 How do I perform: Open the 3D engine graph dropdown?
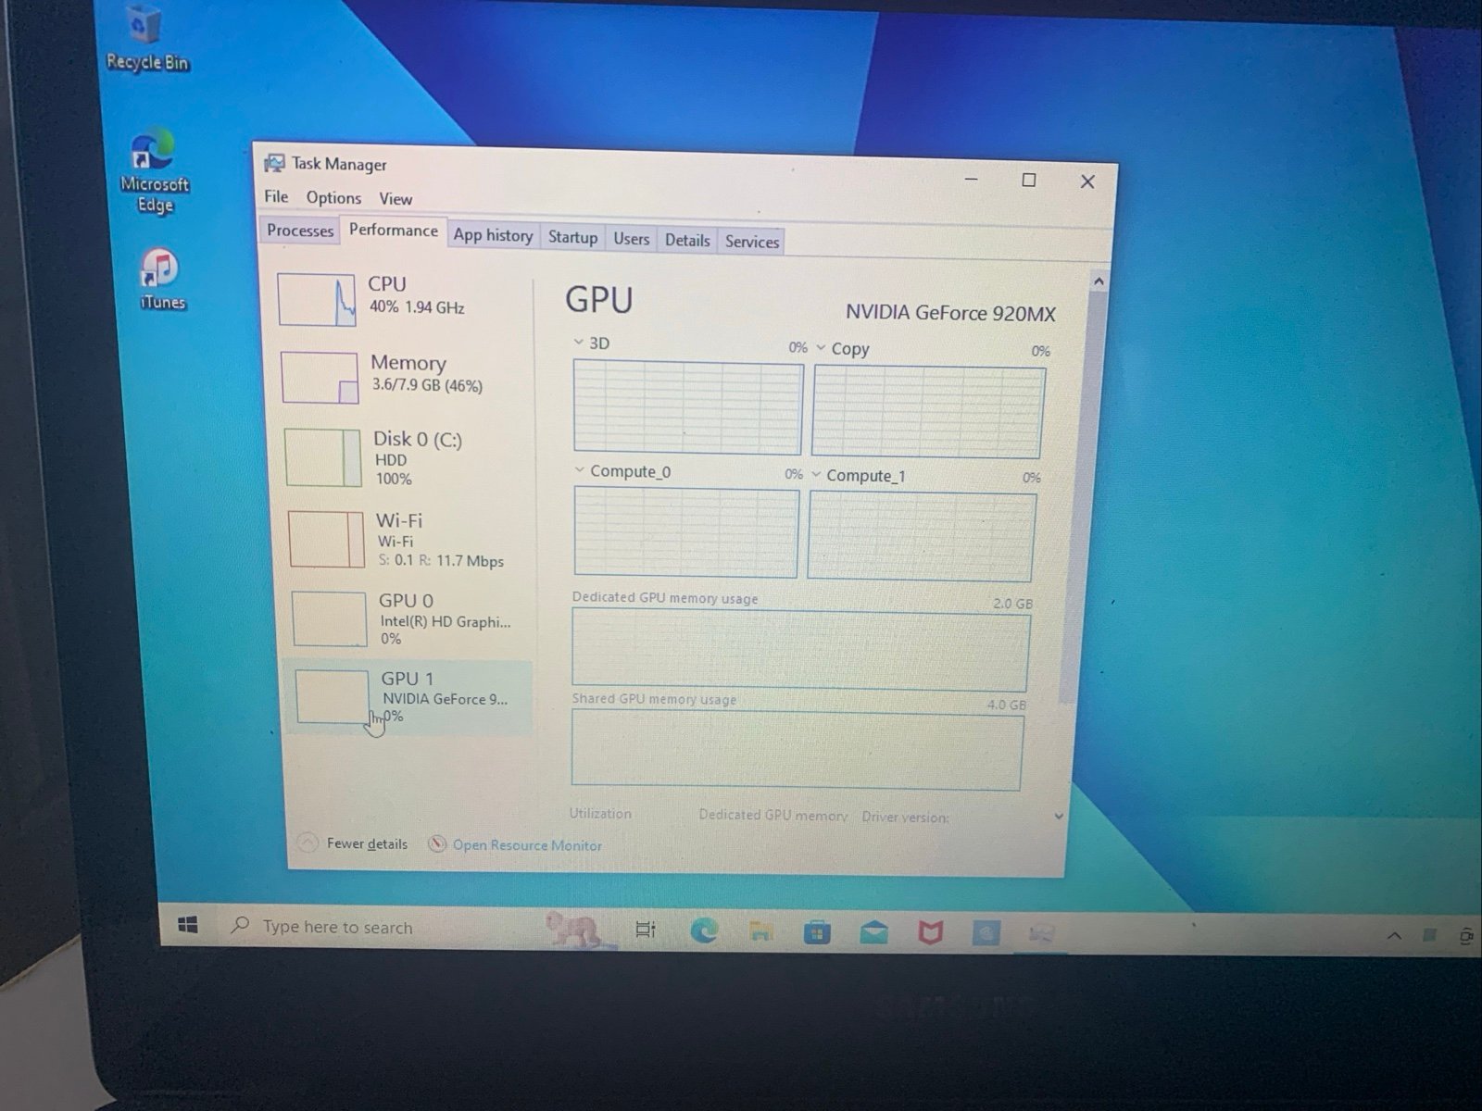pyautogui.click(x=579, y=343)
